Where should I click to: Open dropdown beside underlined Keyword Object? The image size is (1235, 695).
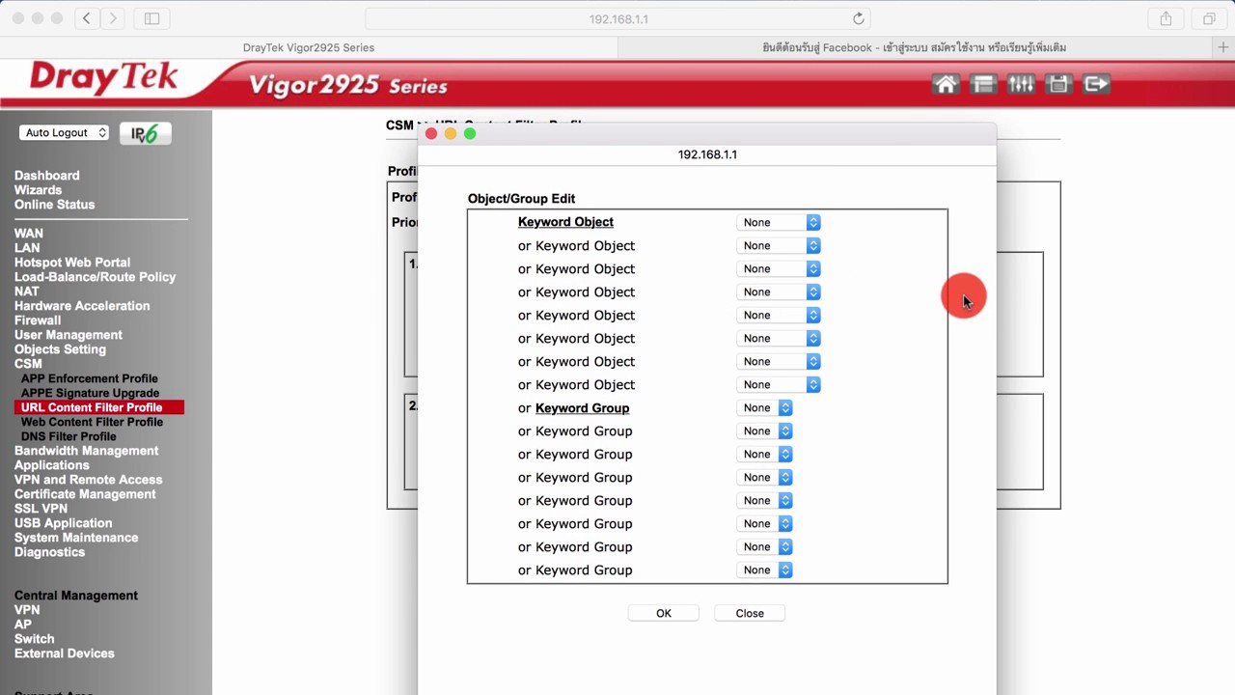[780, 222]
